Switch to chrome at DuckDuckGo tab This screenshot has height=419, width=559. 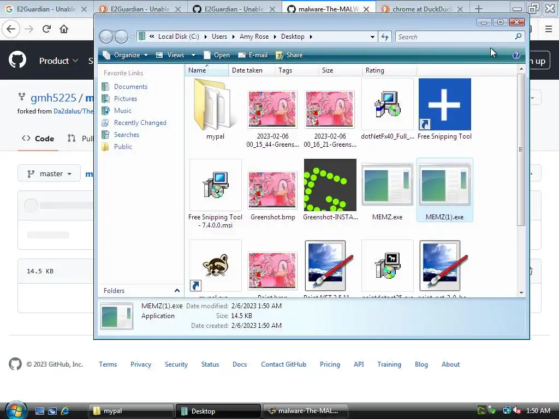coord(423,9)
